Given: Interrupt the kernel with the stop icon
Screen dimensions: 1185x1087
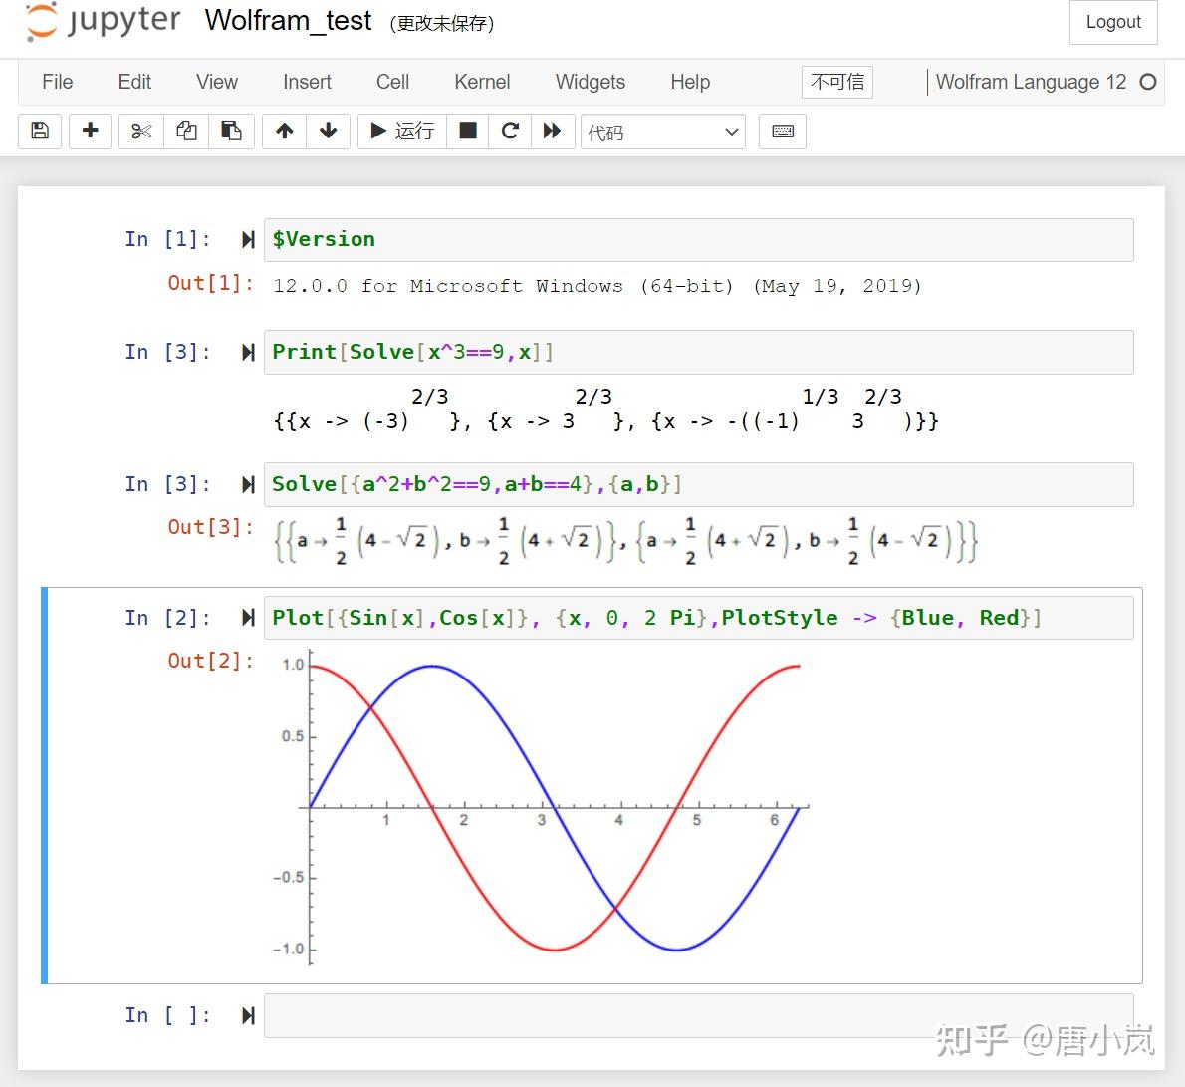Looking at the screenshot, I should tap(467, 131).
